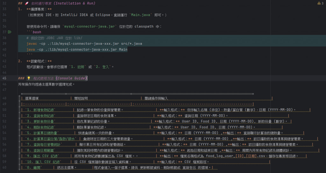This screenshot has width=326, height=173.
Task: Click the '0. 離開' table cell
Action: [x=33, y=168]
